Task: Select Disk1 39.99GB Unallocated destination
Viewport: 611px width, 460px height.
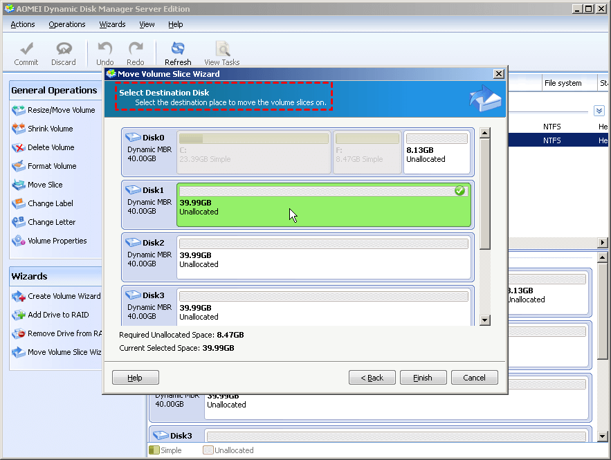Action: pyautogui.click(x=323, y=205)
